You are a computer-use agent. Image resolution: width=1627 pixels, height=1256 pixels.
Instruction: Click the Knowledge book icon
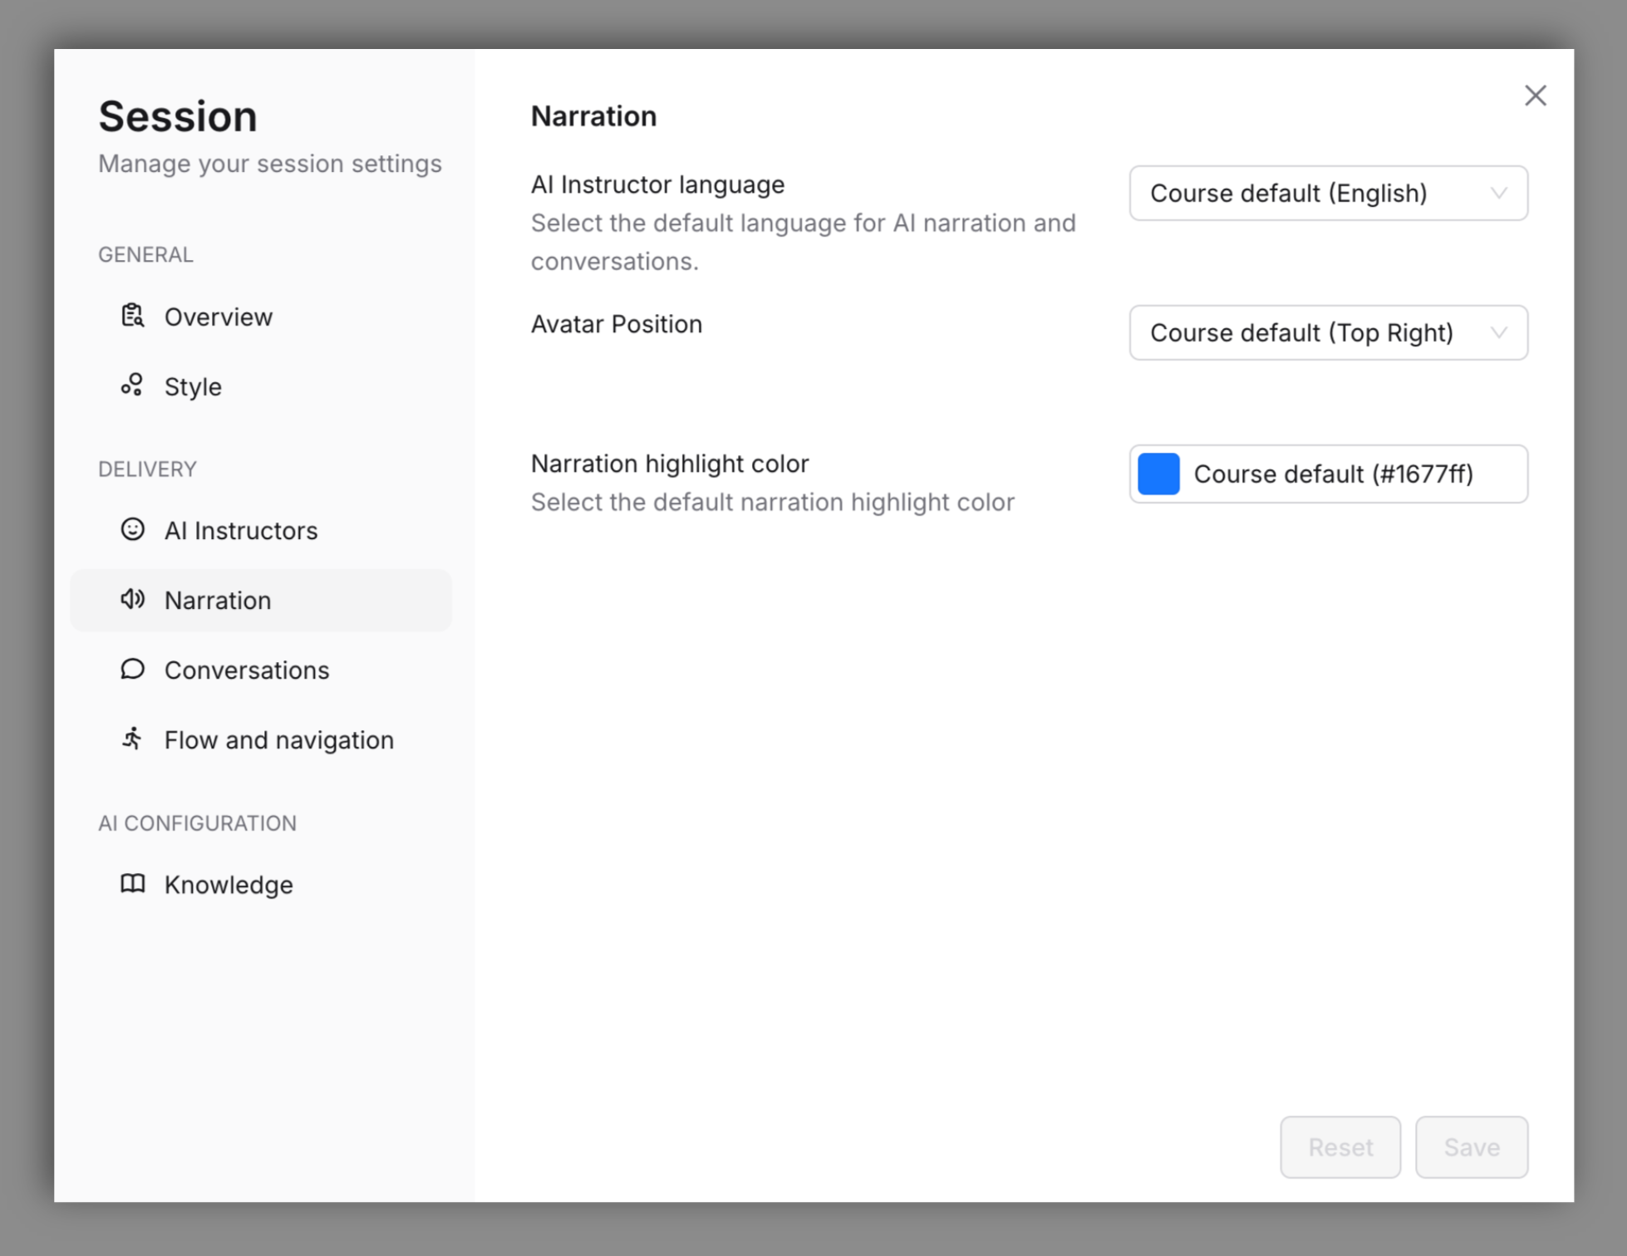132,884
